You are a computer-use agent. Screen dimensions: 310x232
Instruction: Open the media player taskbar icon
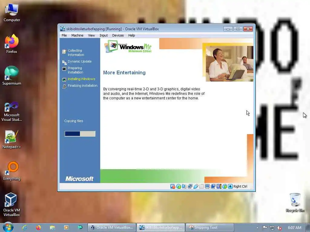click(66, 227)
